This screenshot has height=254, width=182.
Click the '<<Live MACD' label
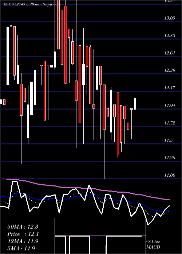click(153, 244)
